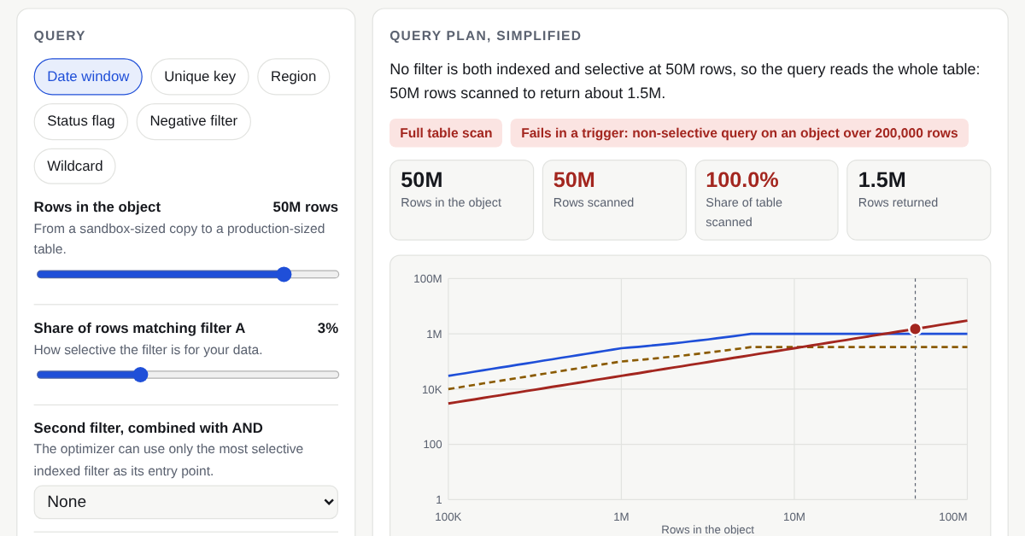The image size is (1025, 536).
Task: Click the 10K y-axis label
Action: pos(431,389)
